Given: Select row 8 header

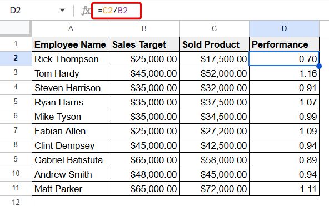Looking at the screenshot, I should click(16, 145).
